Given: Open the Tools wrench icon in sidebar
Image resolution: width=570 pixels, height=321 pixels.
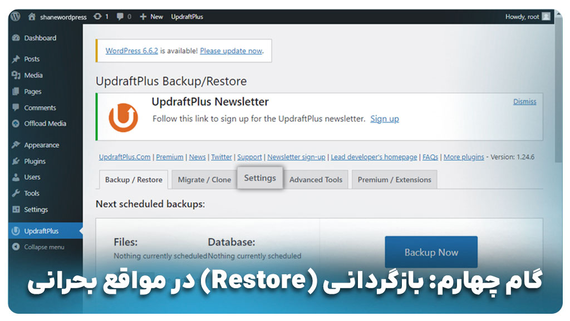Looking at the screenshot, I should tap(16, 194).
